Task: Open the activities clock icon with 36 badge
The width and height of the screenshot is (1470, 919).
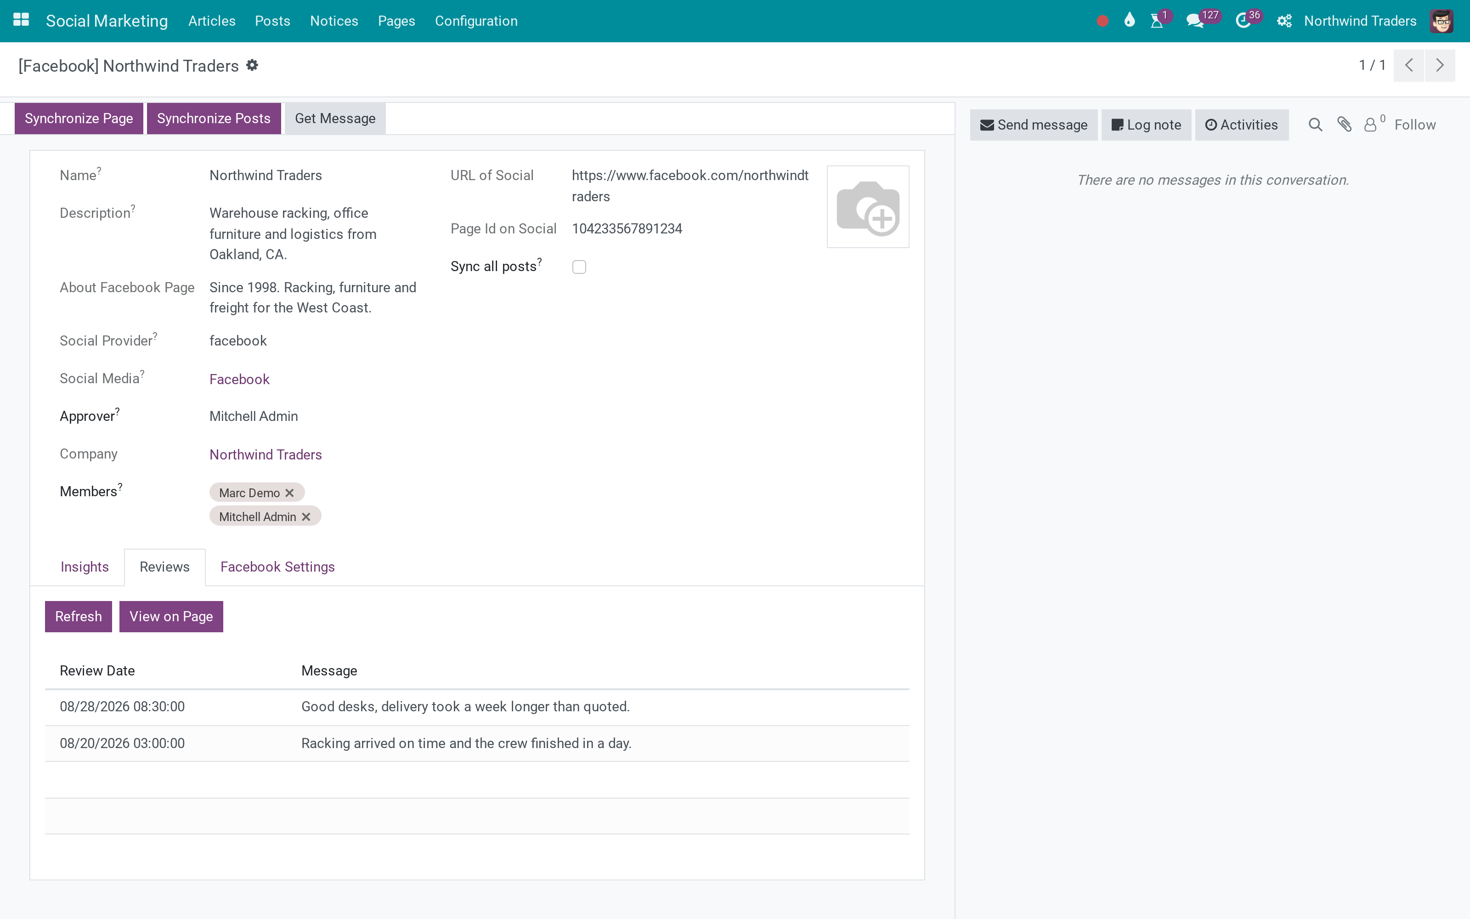Action: [x=1243, y=21]
